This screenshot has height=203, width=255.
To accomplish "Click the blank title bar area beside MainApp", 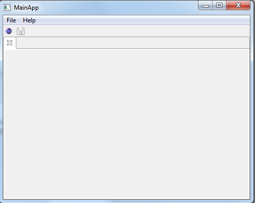I will pos(118,8).
